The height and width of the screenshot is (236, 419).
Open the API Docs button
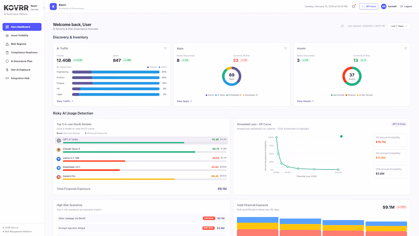coord(368,6)
